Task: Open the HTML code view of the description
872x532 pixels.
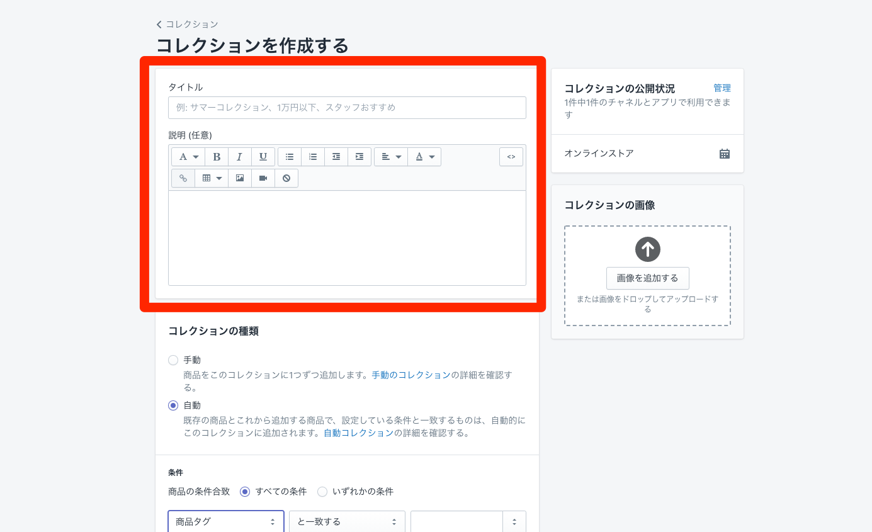Action: pyautogui.click(x=511, y=156)
